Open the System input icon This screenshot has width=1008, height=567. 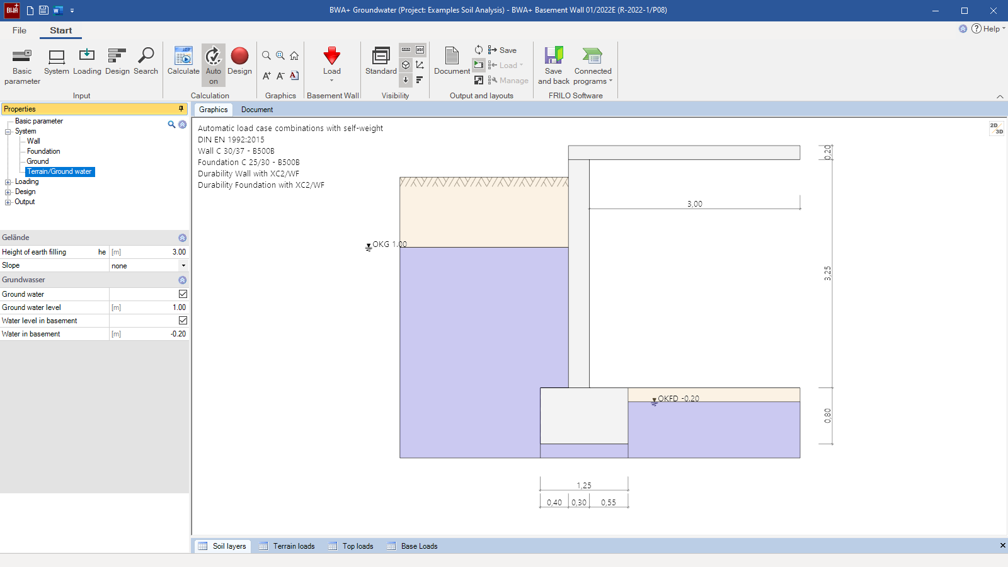click(57, 62)
